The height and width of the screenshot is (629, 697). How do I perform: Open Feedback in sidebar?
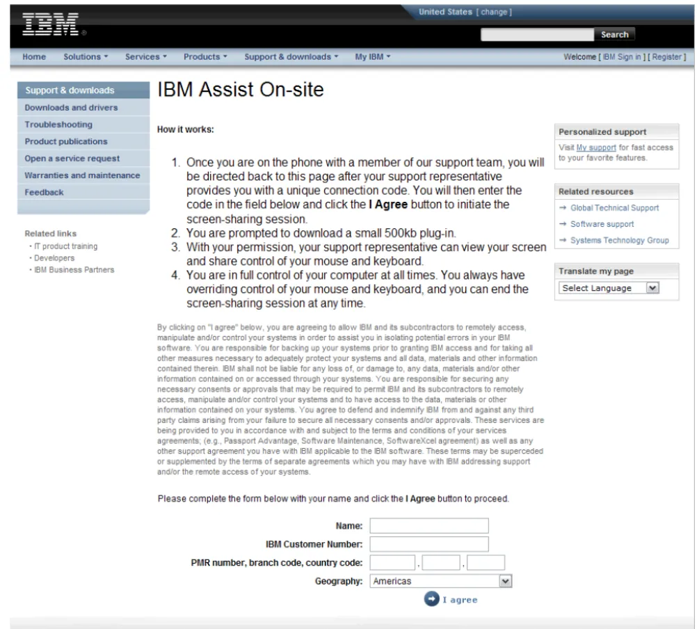point(83,192)
